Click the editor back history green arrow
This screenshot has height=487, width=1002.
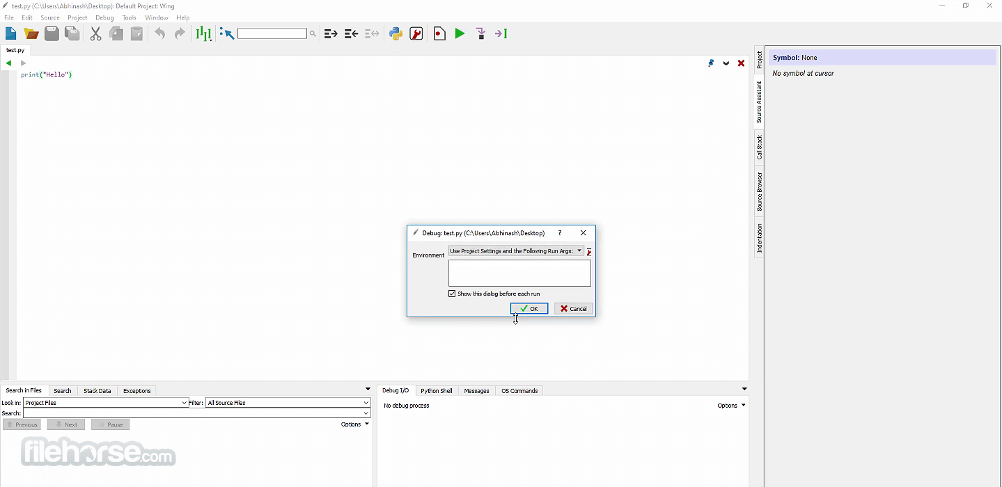tap(8, 63)
